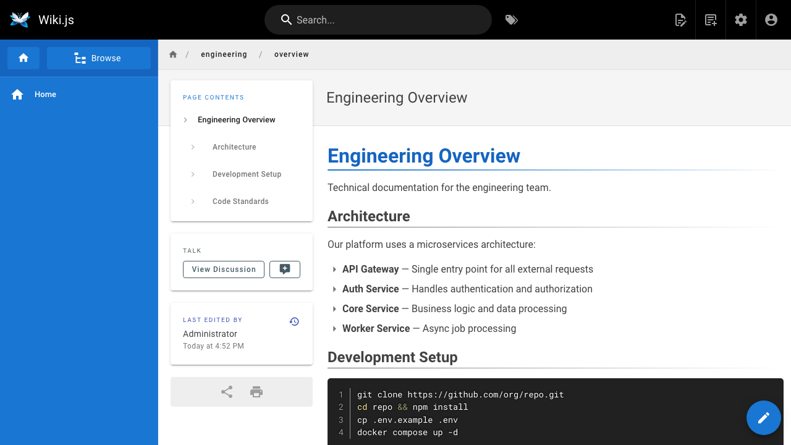Click the edit page icon in header

pyautogui.click(x=680, y=20)
